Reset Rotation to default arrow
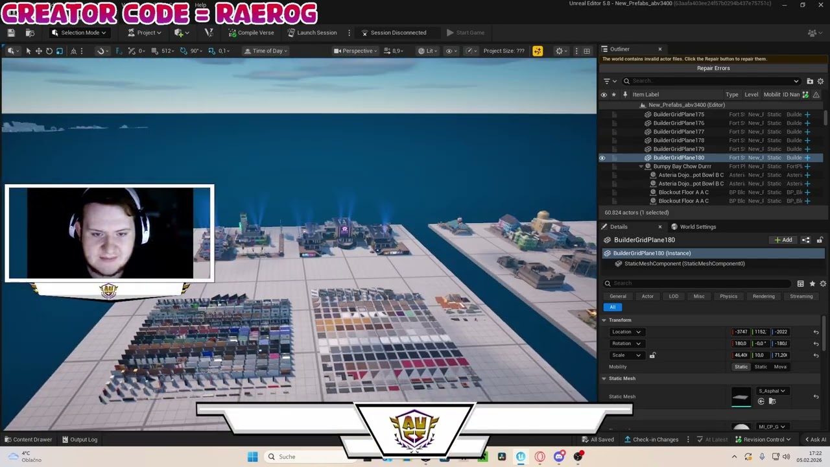 tap(816, 344)
